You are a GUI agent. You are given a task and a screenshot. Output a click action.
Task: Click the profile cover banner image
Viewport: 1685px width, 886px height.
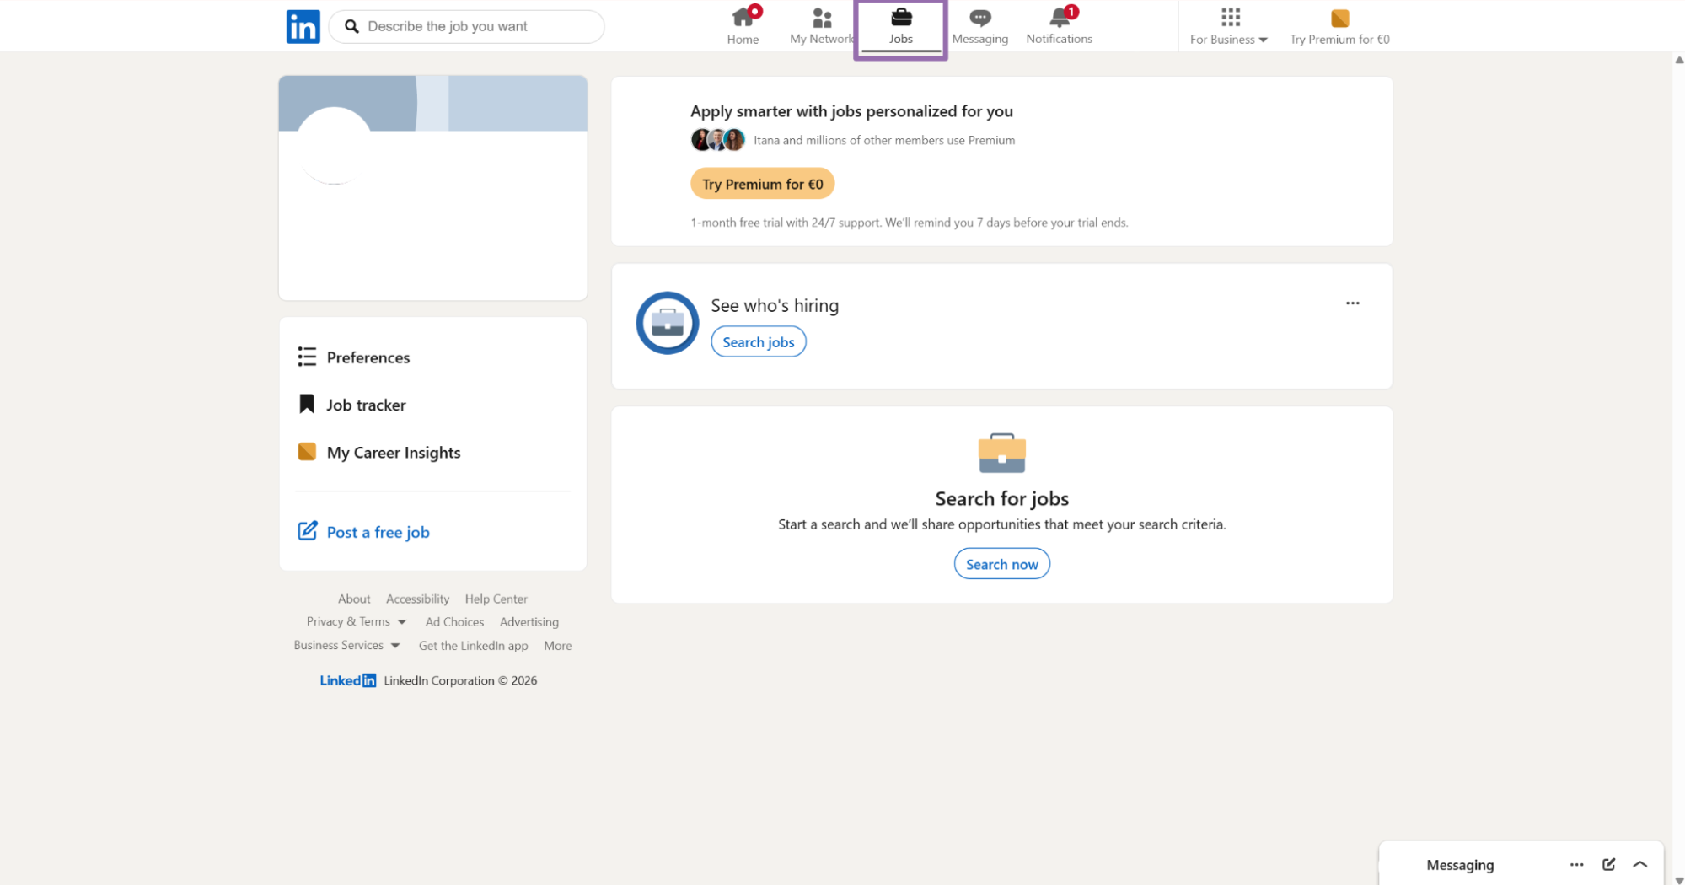click(432, 103)
